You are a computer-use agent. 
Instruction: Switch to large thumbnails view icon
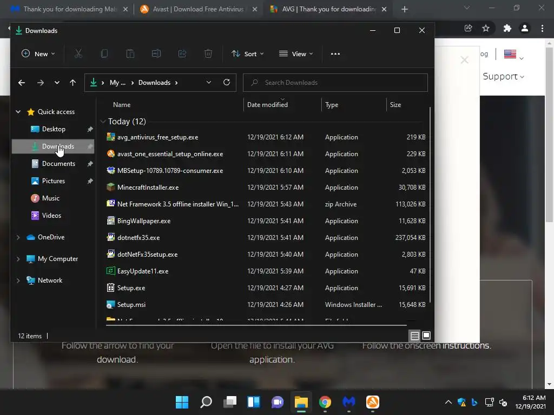(x=426, y=336)
